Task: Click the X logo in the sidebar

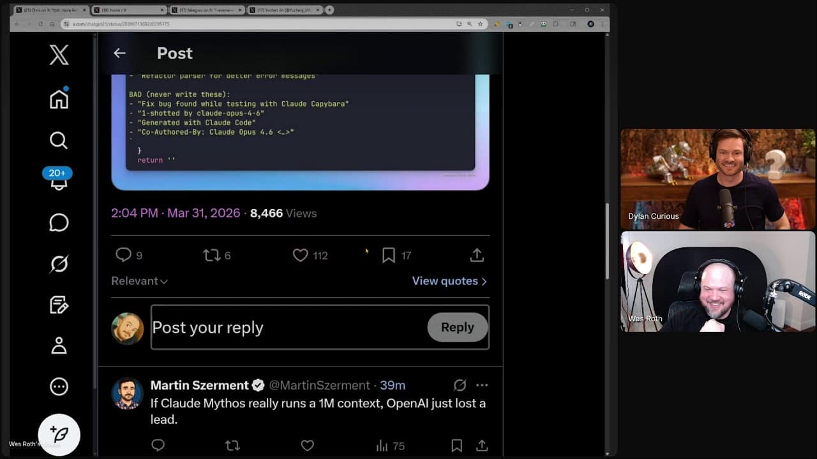Action: [x=59, y=55]
